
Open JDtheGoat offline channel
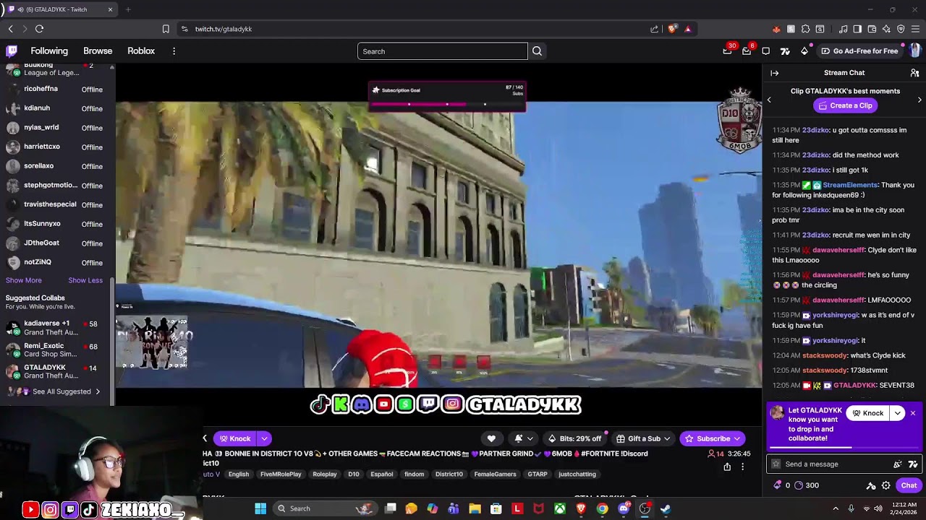point(56,243)
